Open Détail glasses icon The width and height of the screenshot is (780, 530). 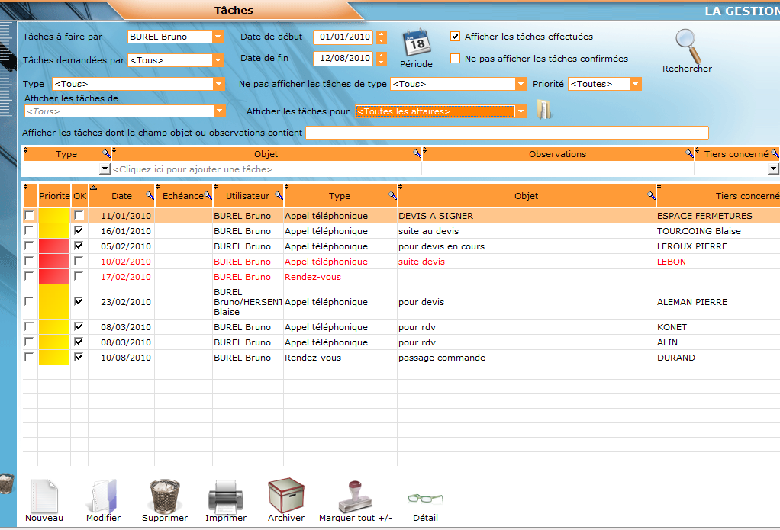point(425,498)
